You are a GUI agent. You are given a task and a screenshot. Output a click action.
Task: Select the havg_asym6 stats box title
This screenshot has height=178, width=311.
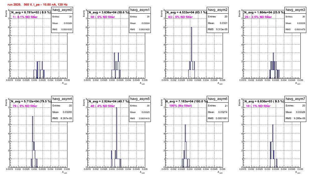(218, 99)
